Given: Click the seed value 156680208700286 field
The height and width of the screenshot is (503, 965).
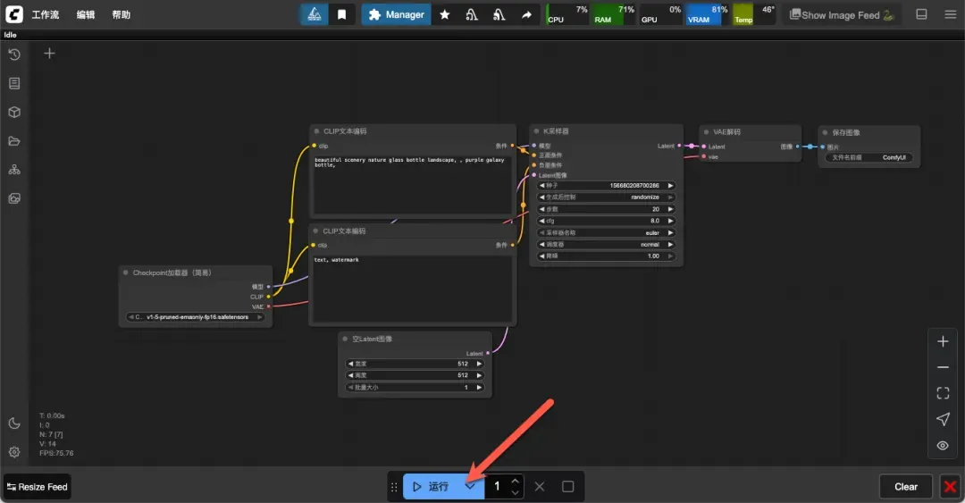Looking at the screenshot, I should 606,185.
